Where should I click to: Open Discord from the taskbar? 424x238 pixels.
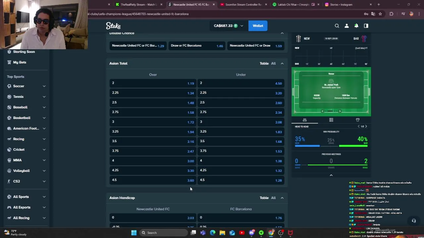click(x=251, y=233)
